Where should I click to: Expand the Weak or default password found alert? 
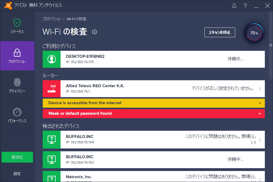coord(259,113)
